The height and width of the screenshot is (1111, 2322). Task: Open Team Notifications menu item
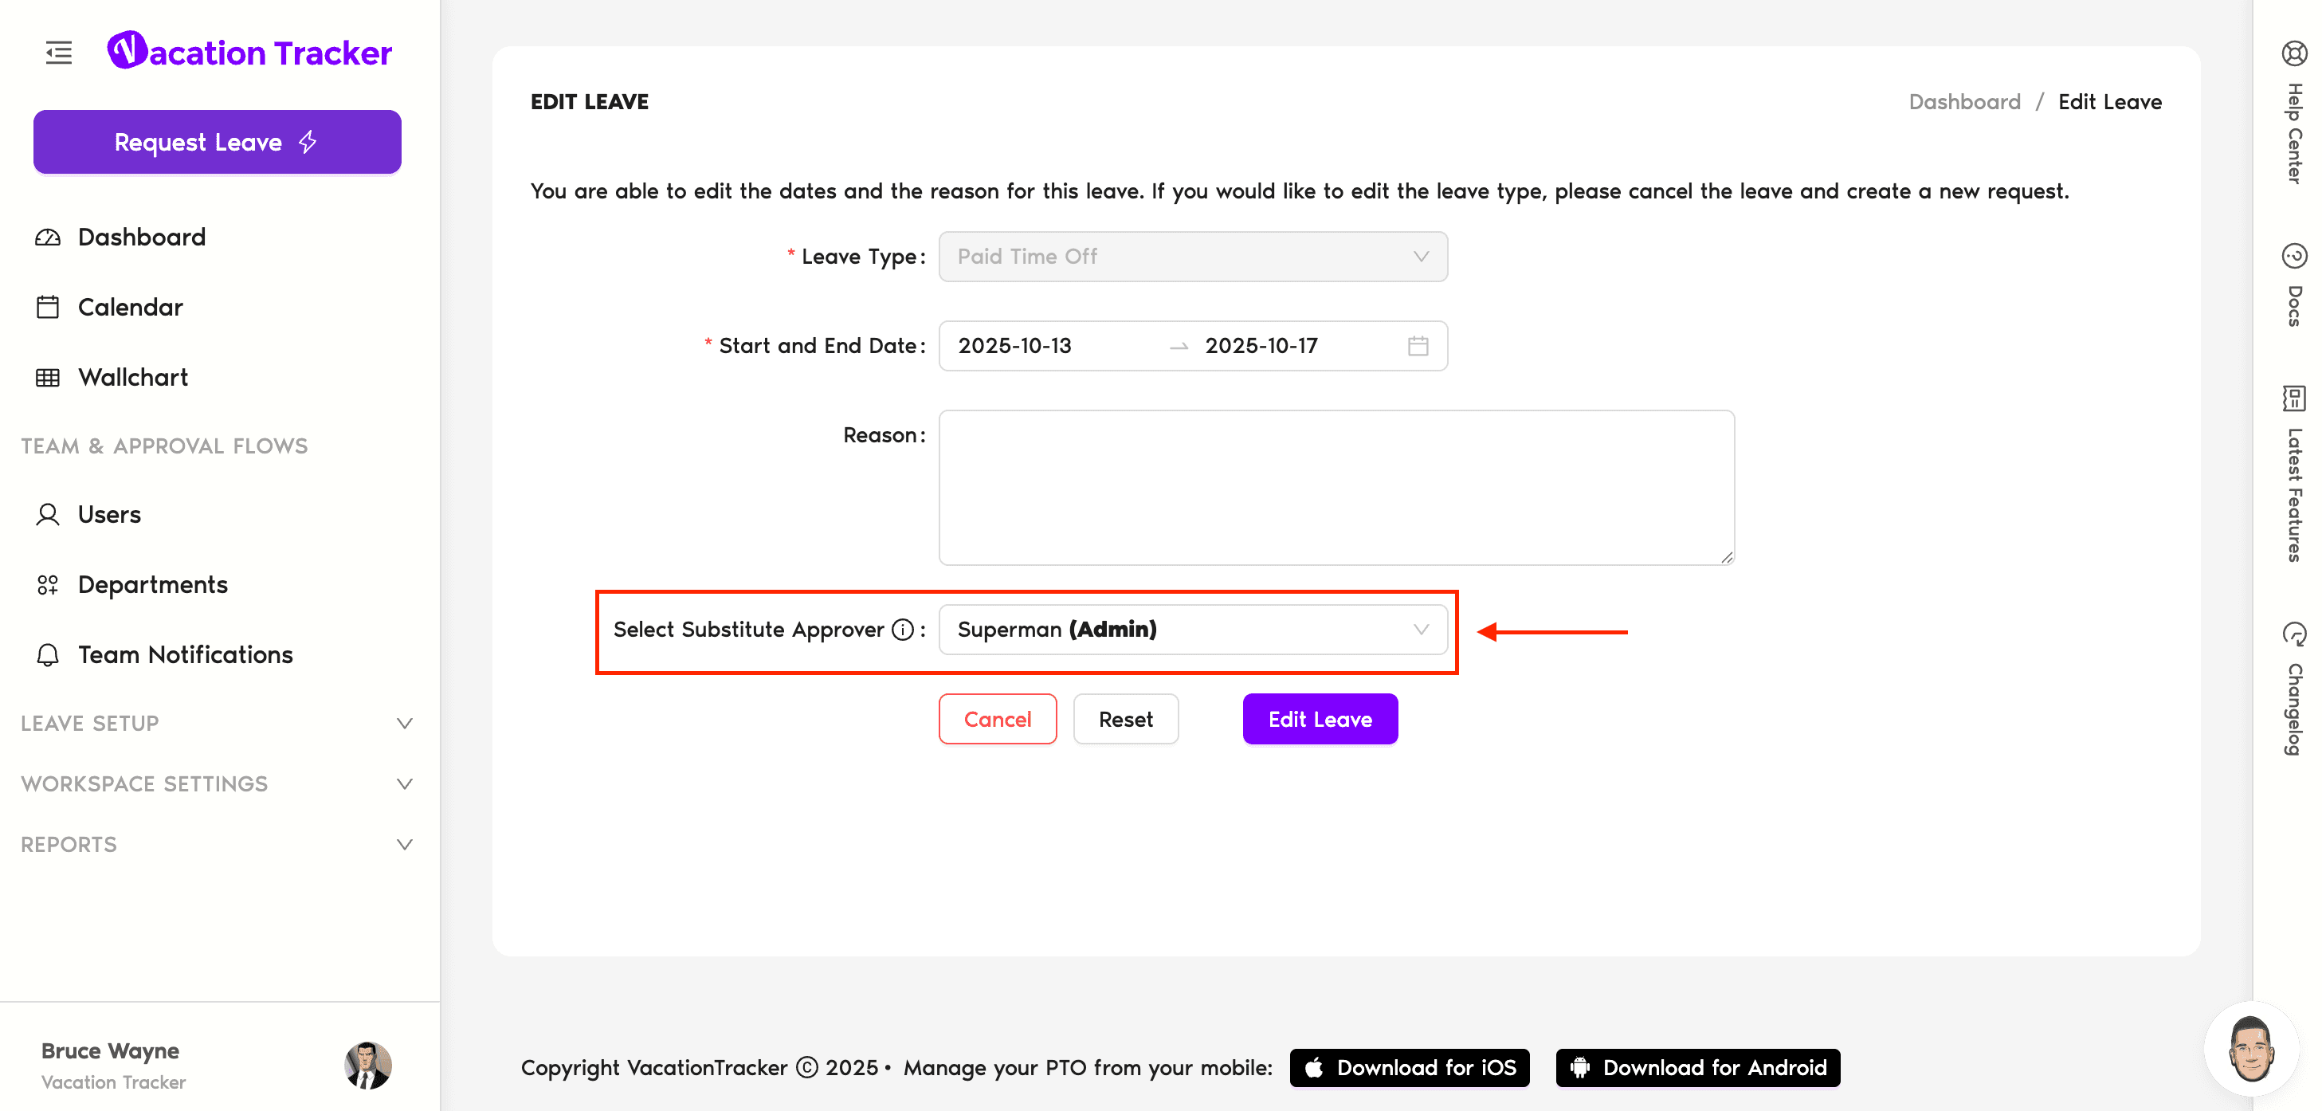tap(185, 654)
